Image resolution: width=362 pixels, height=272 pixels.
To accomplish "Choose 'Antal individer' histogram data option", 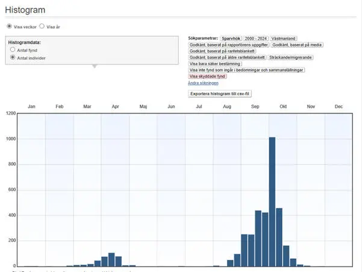I will click(13, 58).
